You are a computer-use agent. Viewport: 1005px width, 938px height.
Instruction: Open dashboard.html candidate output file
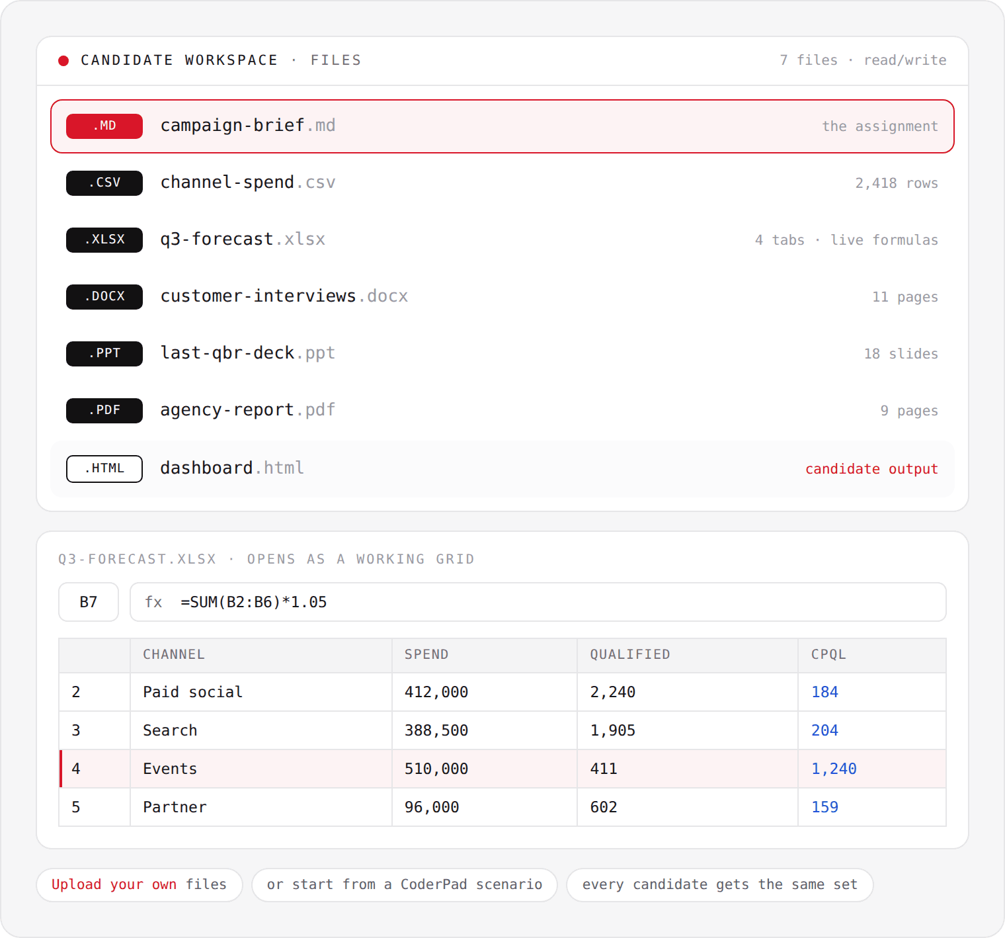502,469
